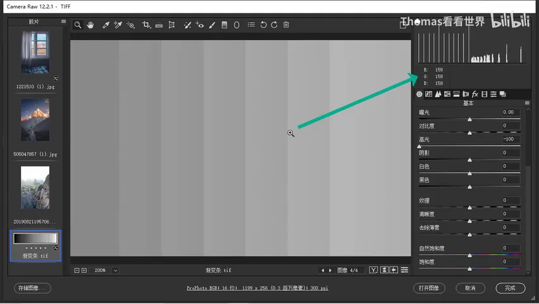
Task: Click the 存储图像 button
Action: 32,288
